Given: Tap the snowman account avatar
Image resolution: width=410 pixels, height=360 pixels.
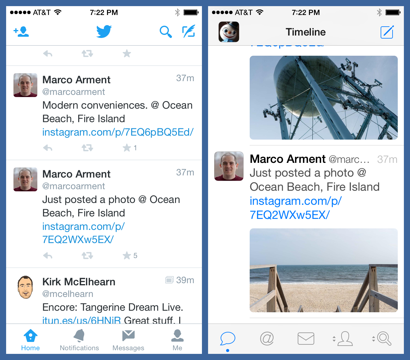Looking at the screenshot, I should point(229,32).
